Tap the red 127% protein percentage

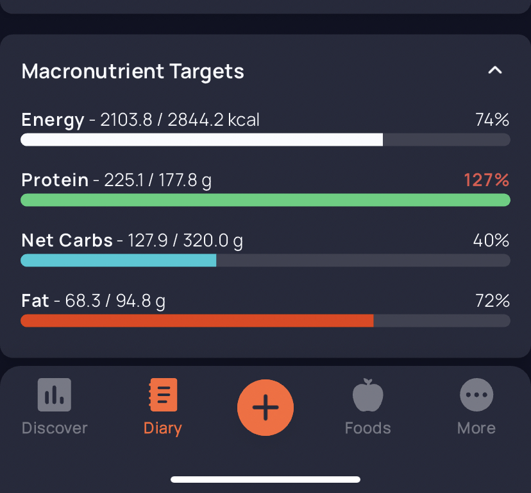tap(486, 180)
